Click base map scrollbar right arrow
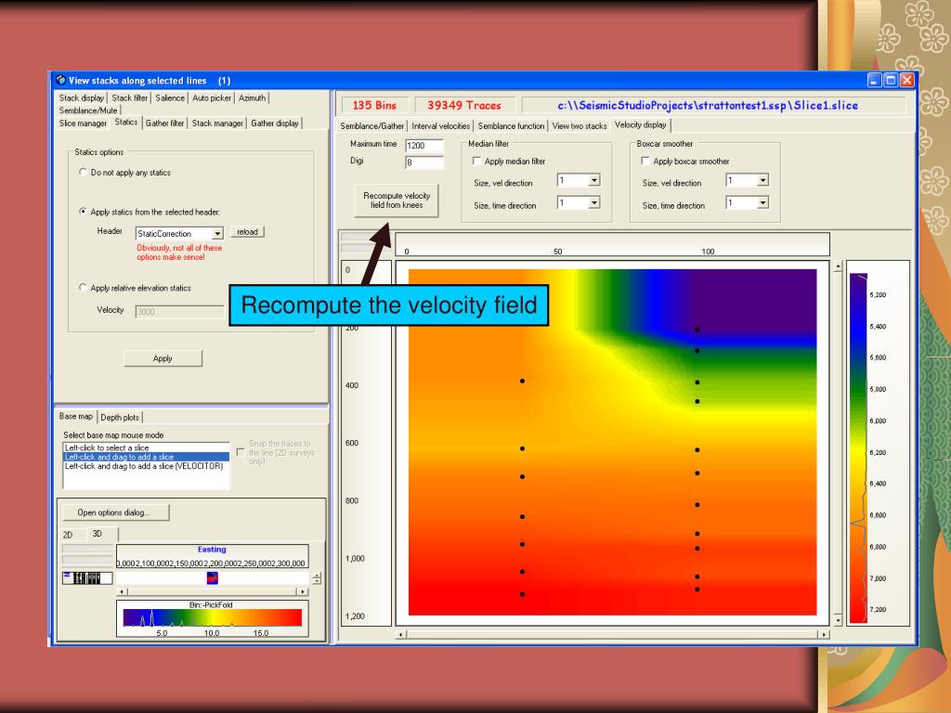The width and height of the screenshot is (951, 713). tap(302, 591)
